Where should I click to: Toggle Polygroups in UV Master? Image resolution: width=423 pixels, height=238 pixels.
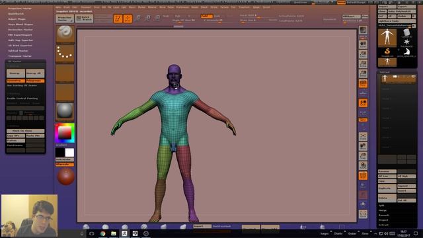pyautogui.click(x=35, y=81)
